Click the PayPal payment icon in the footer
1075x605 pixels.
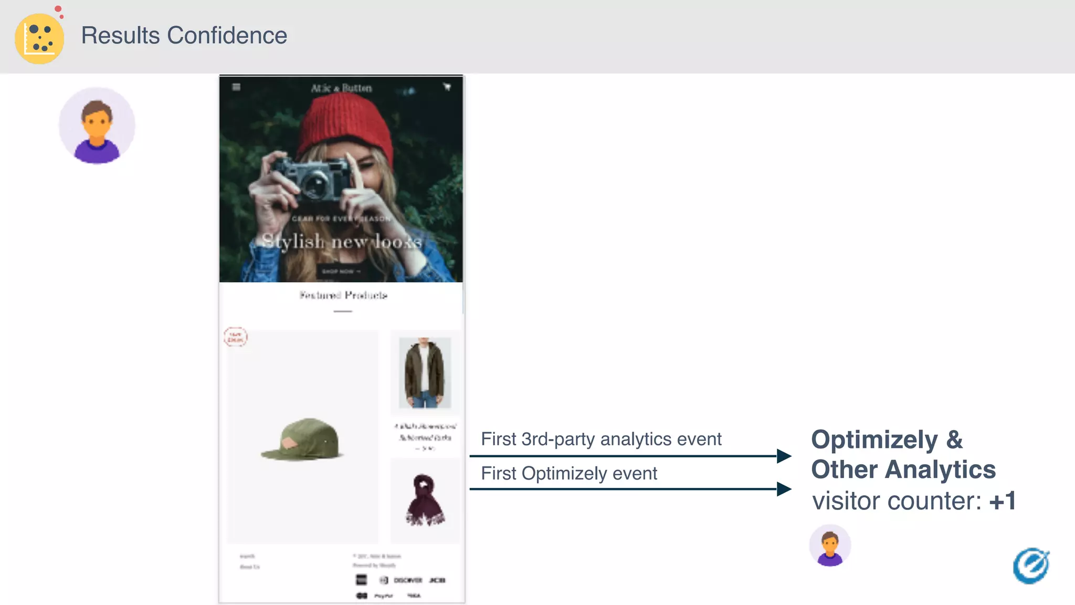[x=384, y=596]
